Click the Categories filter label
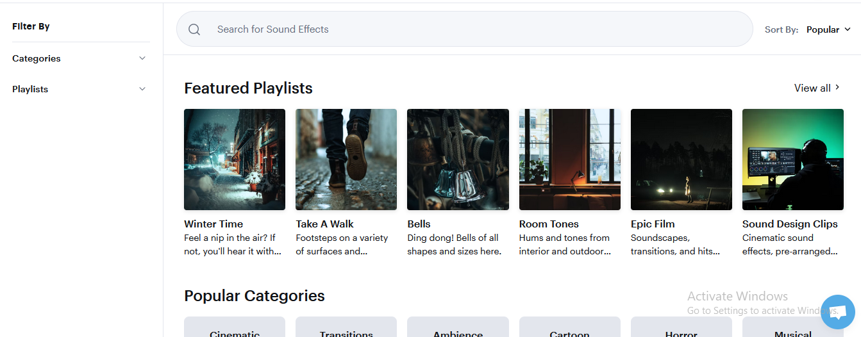861x337 pixels. coord(37,58)
